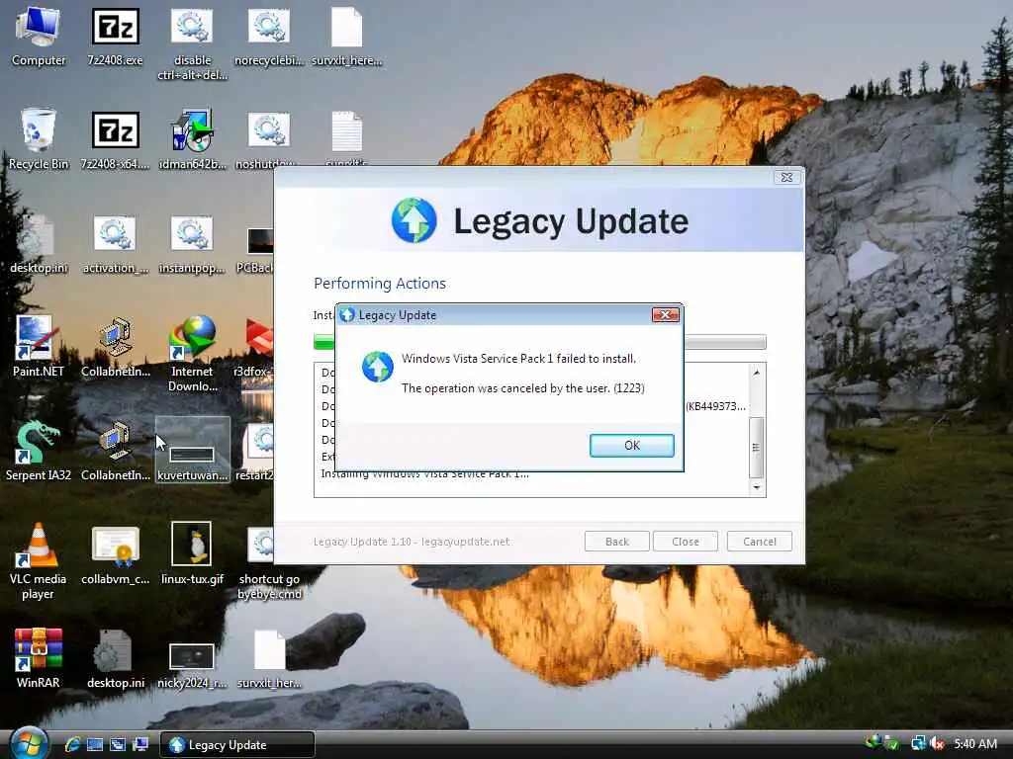The width and height of the screenshot is (1013, 759).
Task: Select the CollabnetIn... icon beside Serpent IA32
Action: [x=115, y=451]
